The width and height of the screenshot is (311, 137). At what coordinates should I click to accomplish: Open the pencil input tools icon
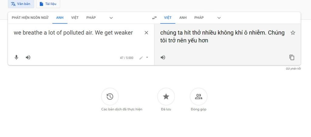(x=141, y=58)
